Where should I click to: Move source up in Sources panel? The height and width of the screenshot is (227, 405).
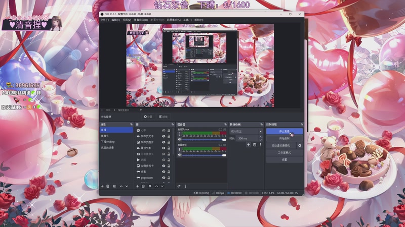point(156,186)
